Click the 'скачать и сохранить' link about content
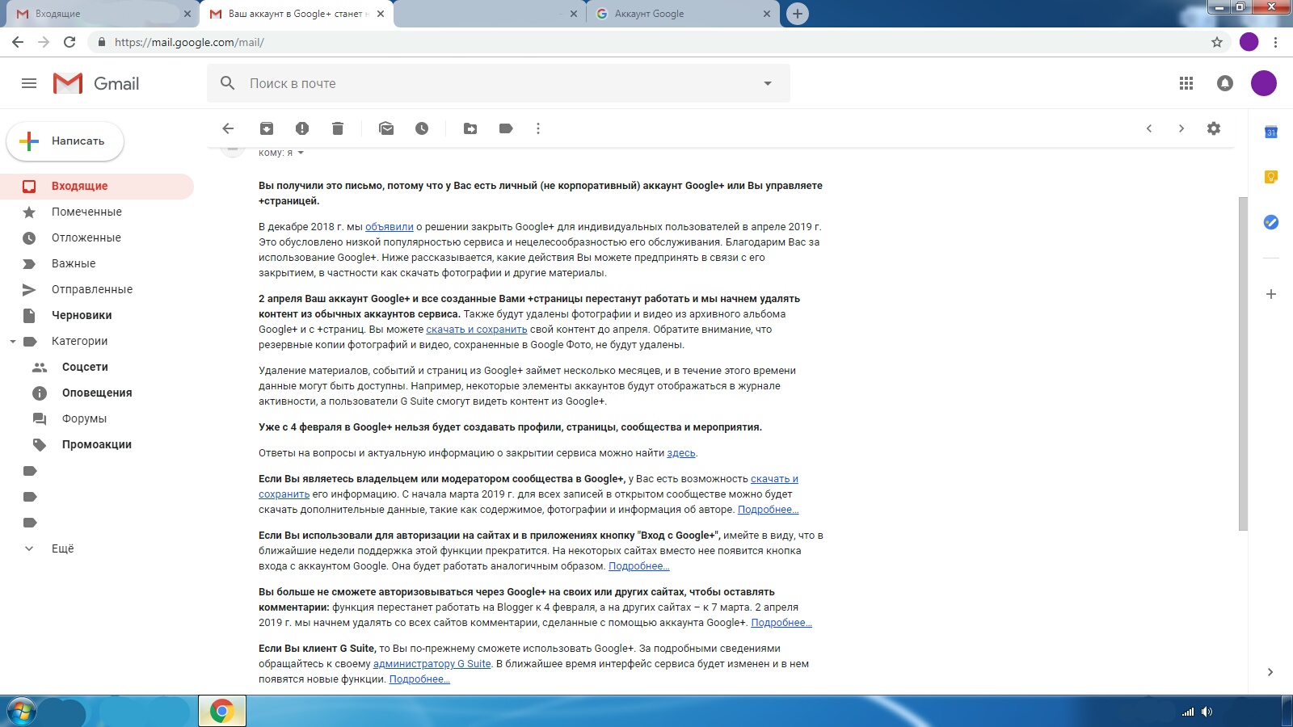 coord(477,330)
